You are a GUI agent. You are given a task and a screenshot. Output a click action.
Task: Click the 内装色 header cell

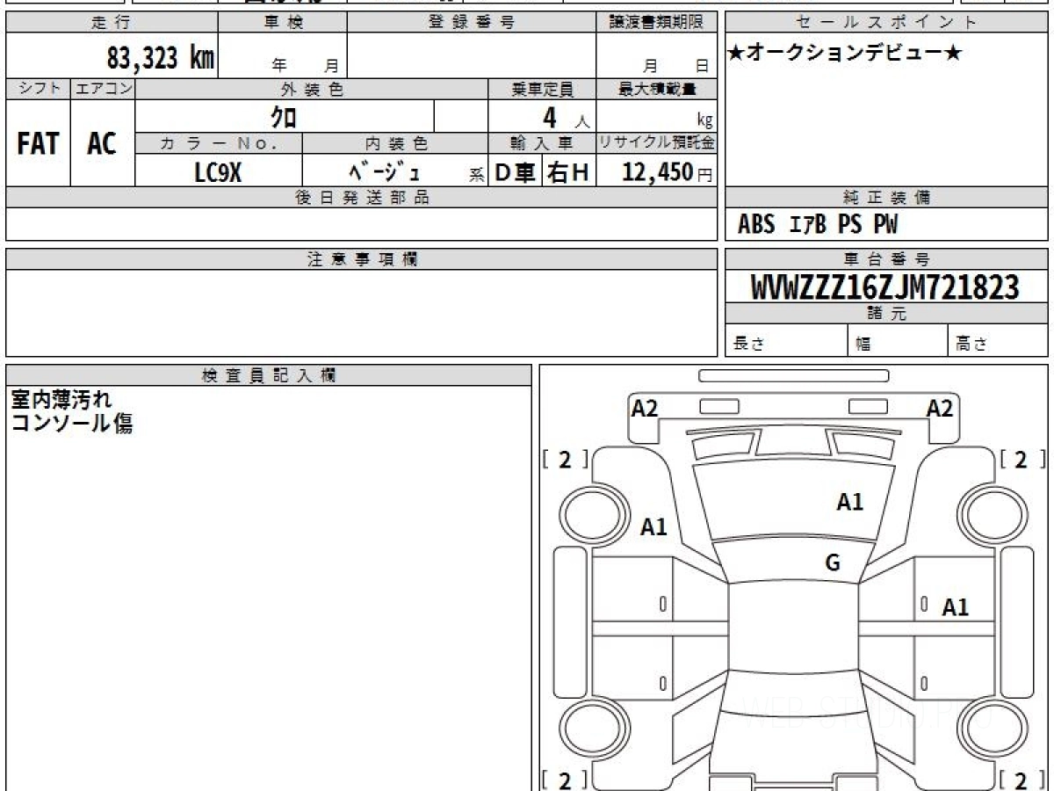pyautogui.click(x=395, y=143)
